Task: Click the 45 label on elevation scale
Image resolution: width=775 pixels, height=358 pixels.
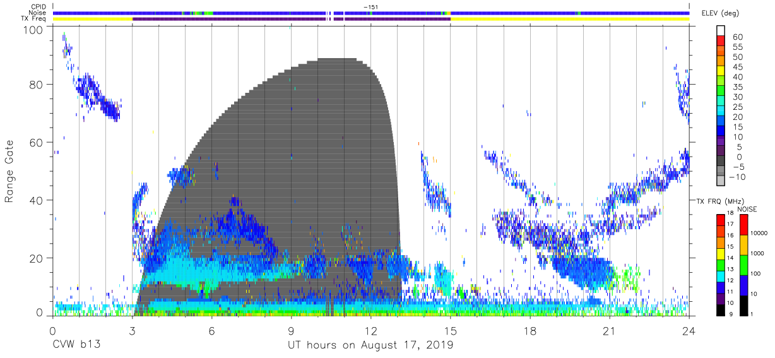Action: click(x=737, y=67)
